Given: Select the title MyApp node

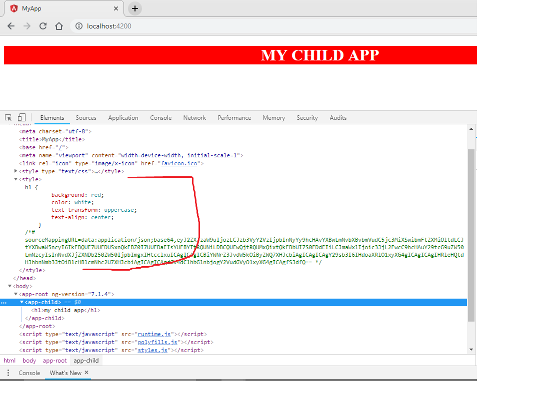Looking at the screenshot, I should tap(52, 139).
